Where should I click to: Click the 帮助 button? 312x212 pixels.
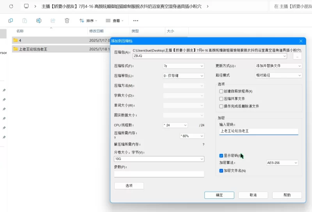(287, 195)
